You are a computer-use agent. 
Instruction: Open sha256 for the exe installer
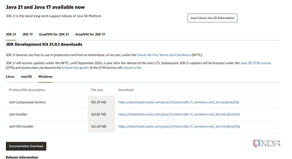233,114
